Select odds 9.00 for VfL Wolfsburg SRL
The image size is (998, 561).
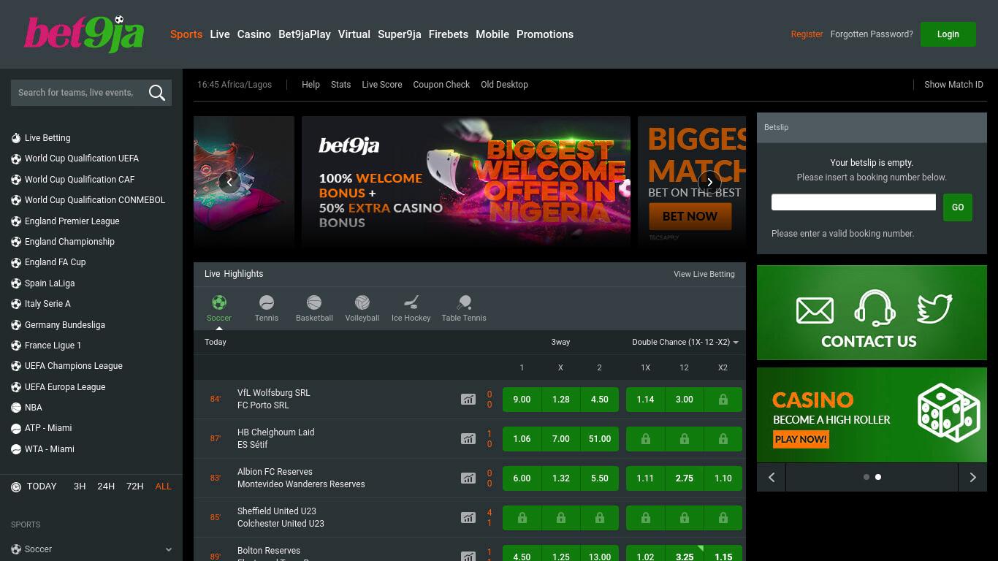coord(522,400)
